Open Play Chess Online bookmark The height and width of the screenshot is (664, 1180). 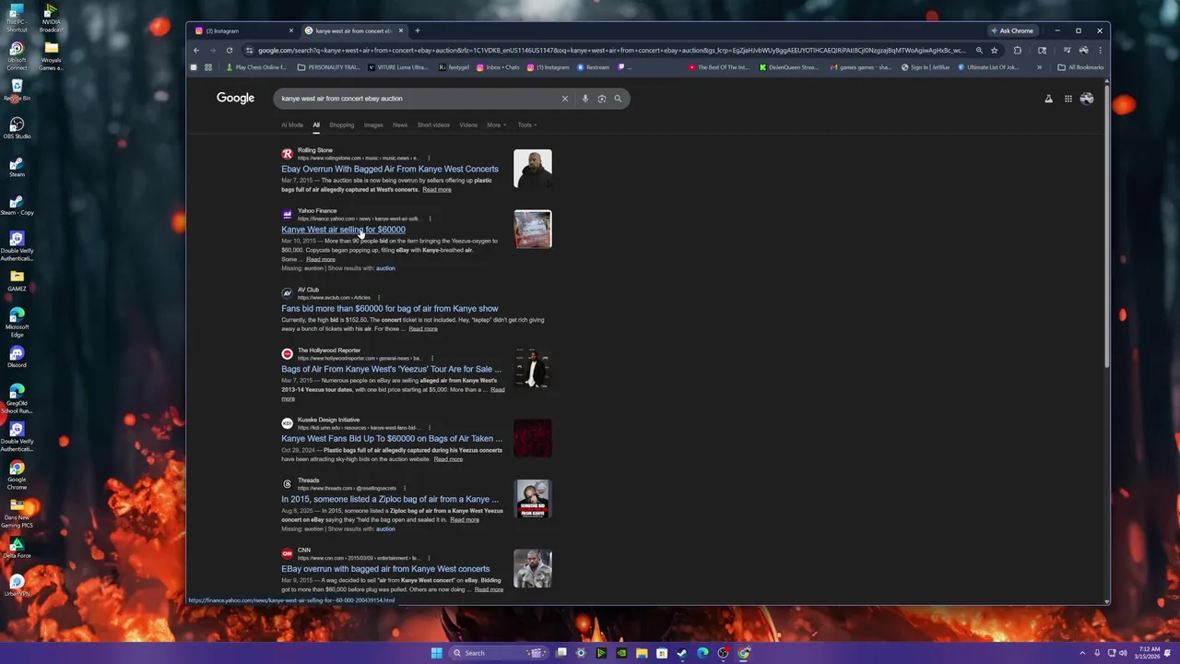(256, 67)
